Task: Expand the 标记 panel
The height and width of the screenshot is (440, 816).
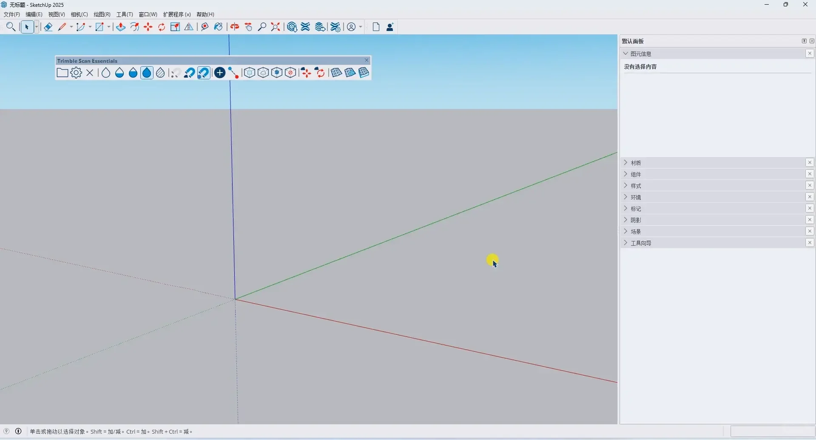Action: (x=626, y=208)
